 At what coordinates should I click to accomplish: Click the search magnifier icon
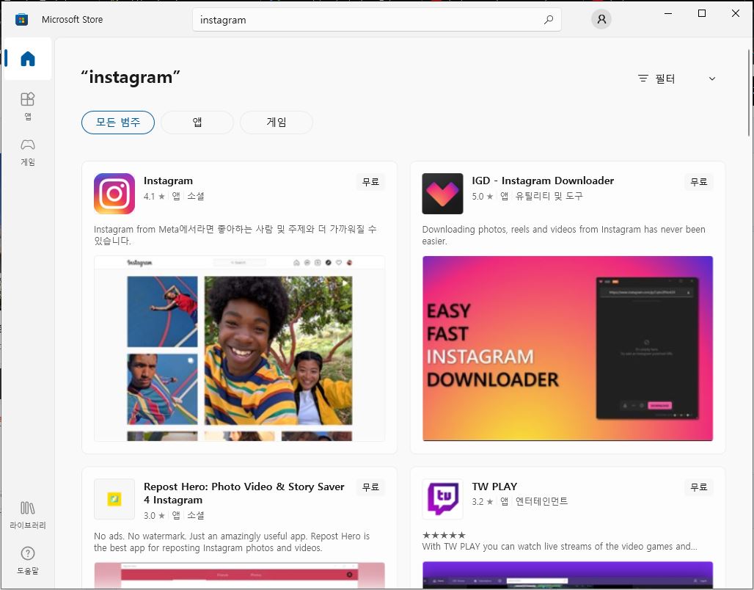(x=549, y=20)
